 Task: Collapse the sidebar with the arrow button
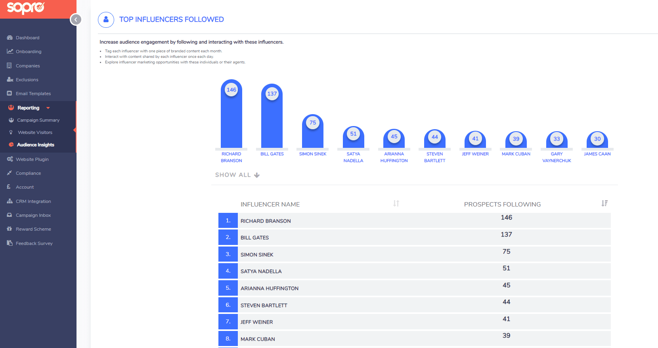point(76,19)
